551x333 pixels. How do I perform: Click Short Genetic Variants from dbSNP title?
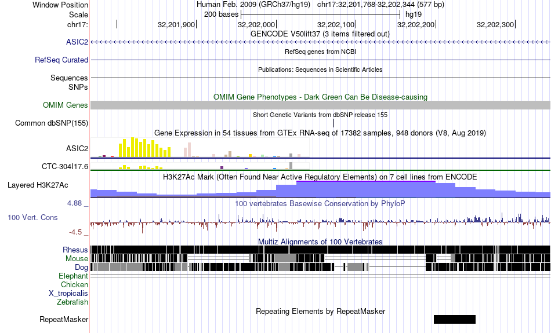[320, 115]
